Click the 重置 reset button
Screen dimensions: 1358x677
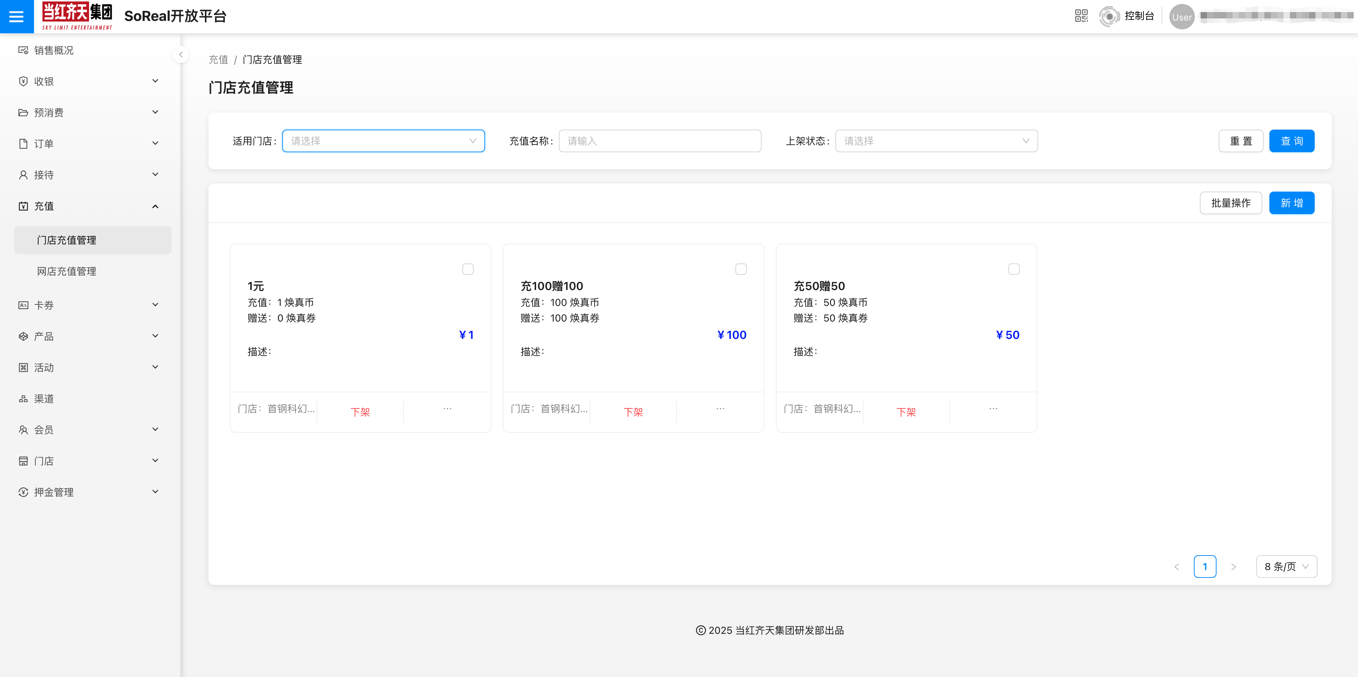click(1240, 141)
